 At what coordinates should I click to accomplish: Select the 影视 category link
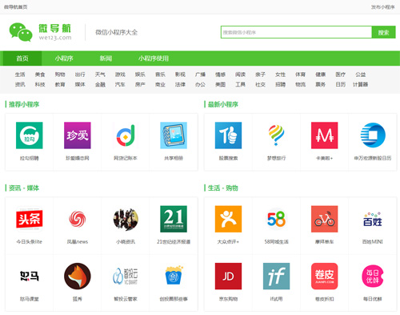pos(180,75)
